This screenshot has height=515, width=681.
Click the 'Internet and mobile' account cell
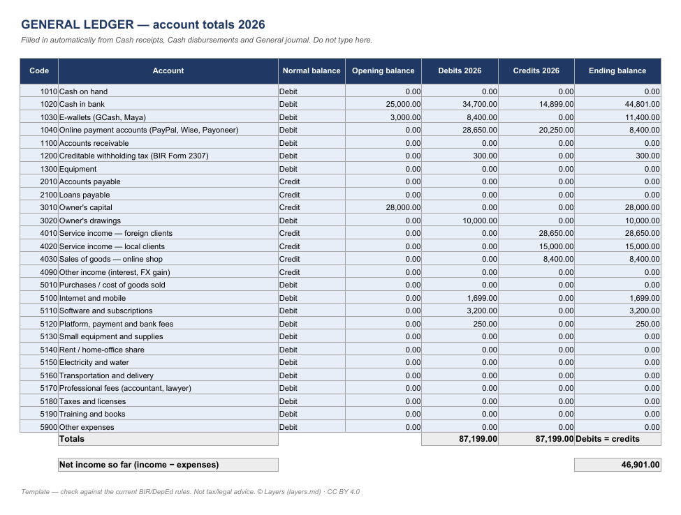tap(168, 298)
